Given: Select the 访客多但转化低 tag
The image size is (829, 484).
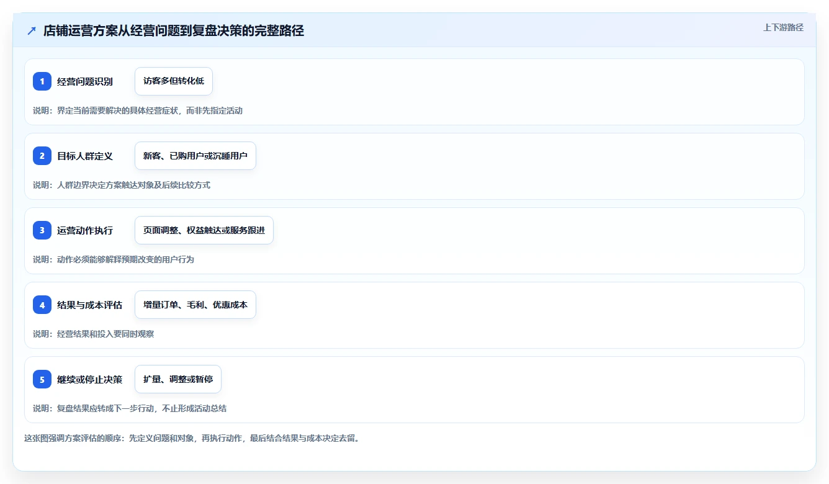Looking at the screenshot, I should coord(174,81).
